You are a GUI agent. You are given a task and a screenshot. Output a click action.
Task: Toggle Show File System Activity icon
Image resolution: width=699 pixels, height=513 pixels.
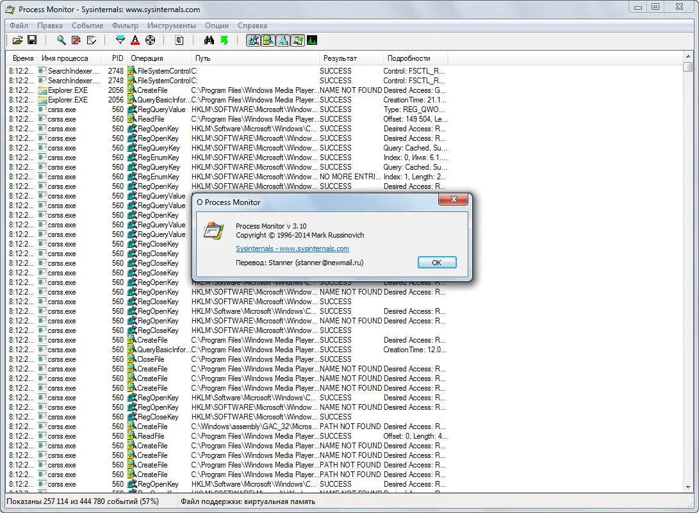[268, 40]
